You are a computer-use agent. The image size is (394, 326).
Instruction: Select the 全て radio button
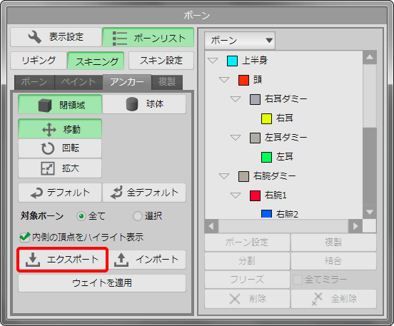81,216
